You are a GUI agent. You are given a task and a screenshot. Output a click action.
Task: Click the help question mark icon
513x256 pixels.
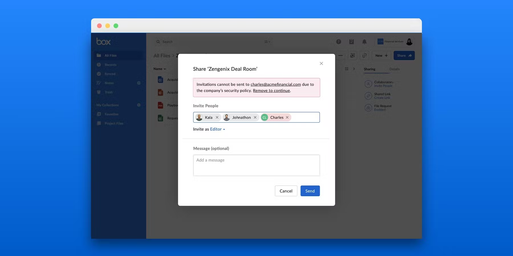tap(338, 42)
